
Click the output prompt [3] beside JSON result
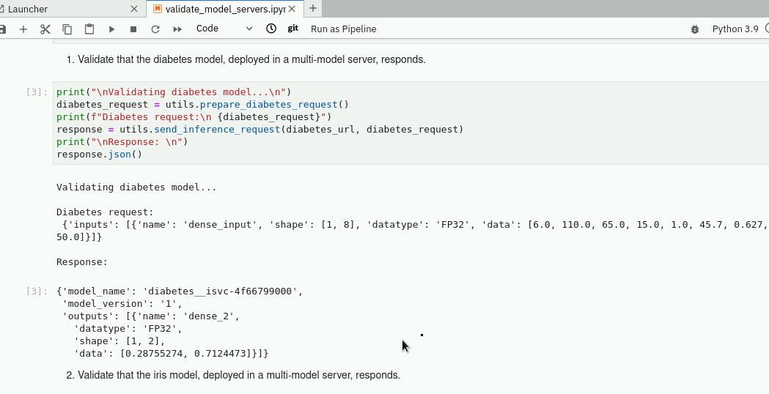pyautogui.click(x=37, y=291)
